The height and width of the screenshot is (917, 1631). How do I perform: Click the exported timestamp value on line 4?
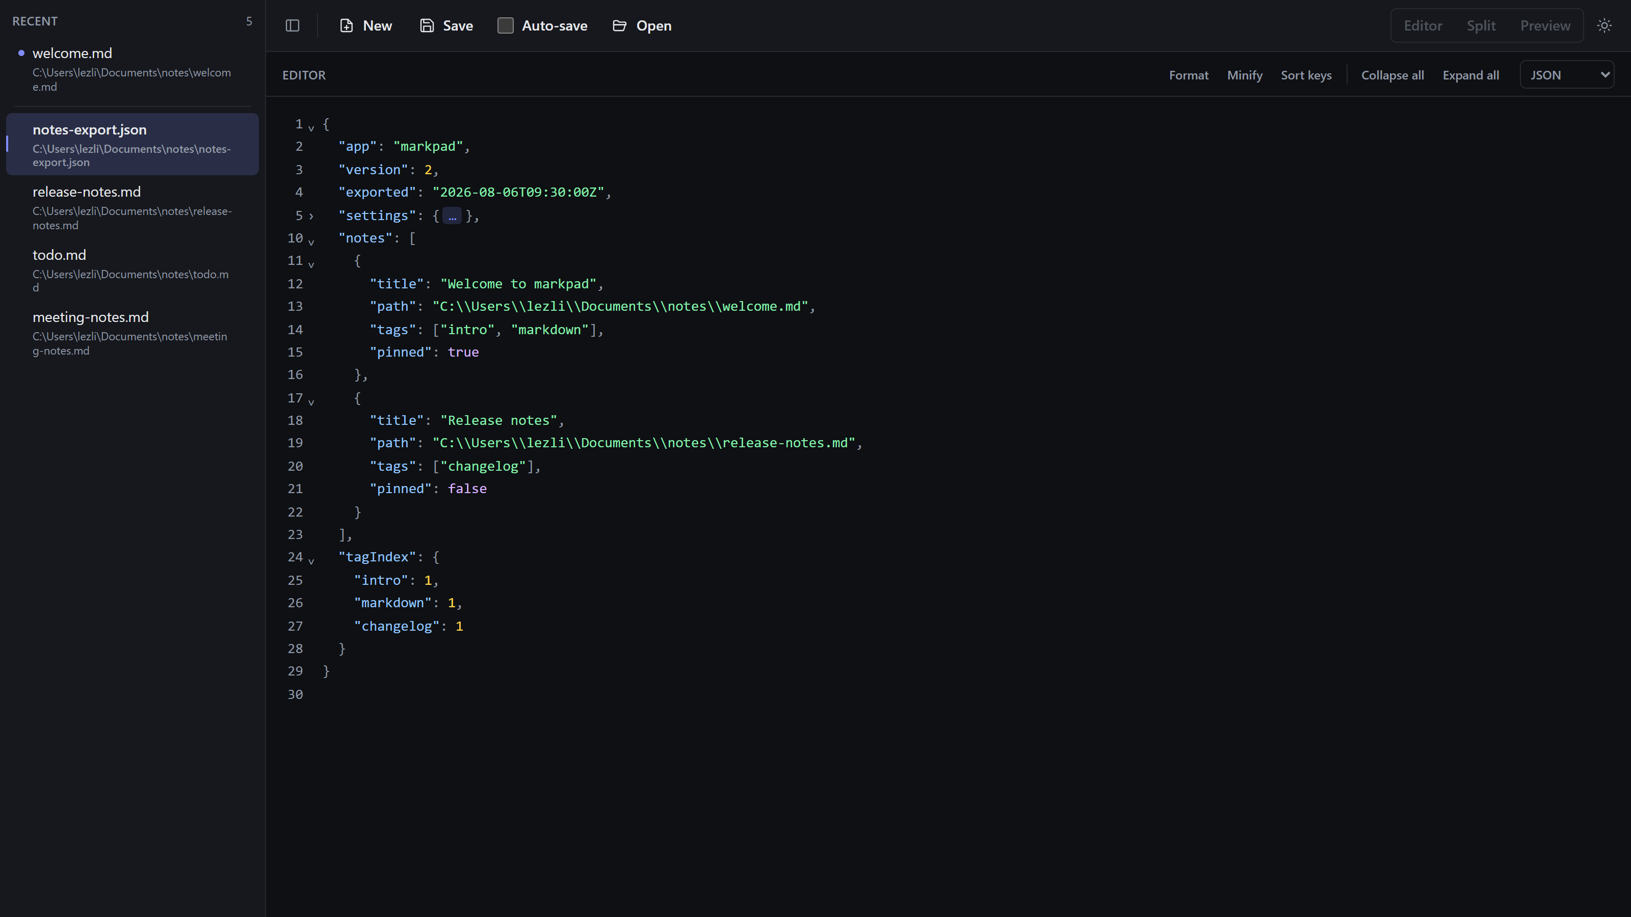pos(518,193)
